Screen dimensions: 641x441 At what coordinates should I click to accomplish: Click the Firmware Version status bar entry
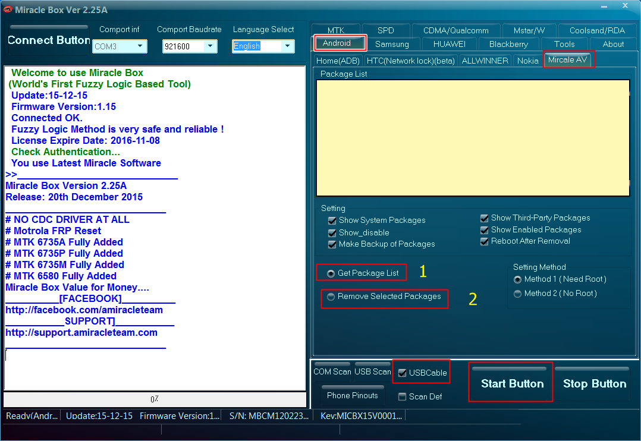(180, 415)
